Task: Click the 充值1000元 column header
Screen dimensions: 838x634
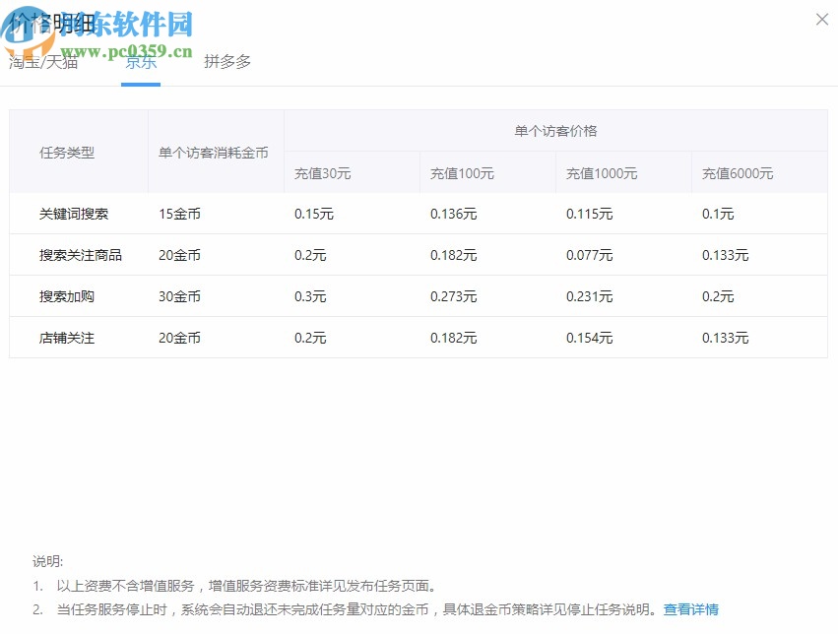Action: 598,171
